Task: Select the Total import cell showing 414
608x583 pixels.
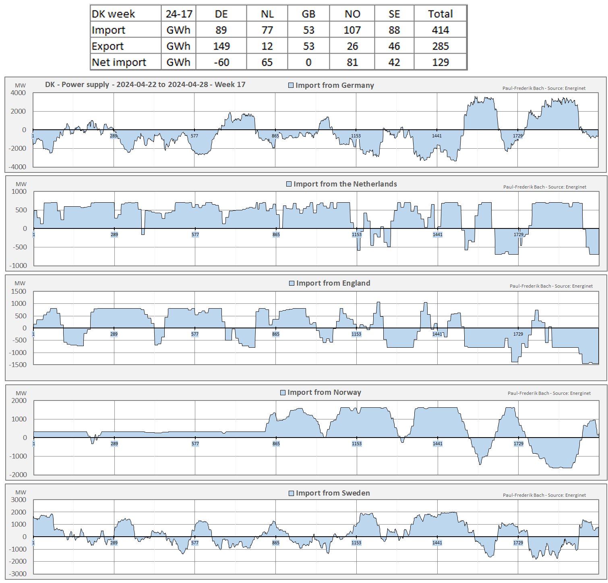Action: coord(440,30)
